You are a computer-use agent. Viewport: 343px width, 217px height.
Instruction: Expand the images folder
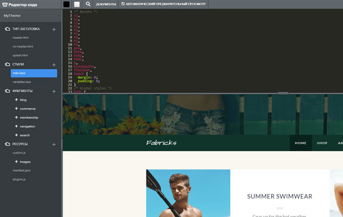pyautogui.click(x=16, y=162)
